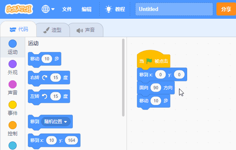The width and height of the screenshot is (236, 150).
Task: Open the 文件 menu
Action: click(67, 9)
